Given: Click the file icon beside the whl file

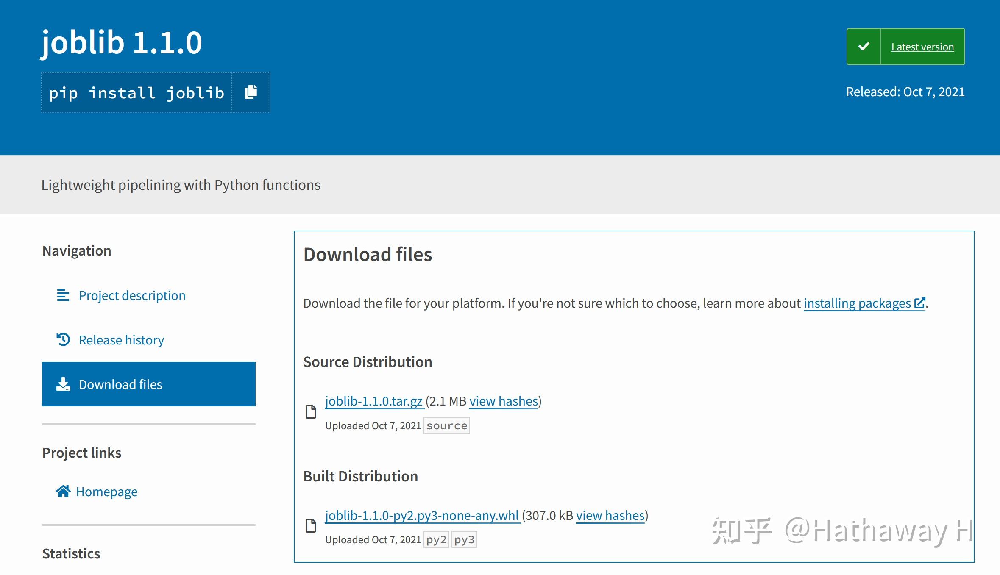Looking at the screenshot, I should 312,526.
